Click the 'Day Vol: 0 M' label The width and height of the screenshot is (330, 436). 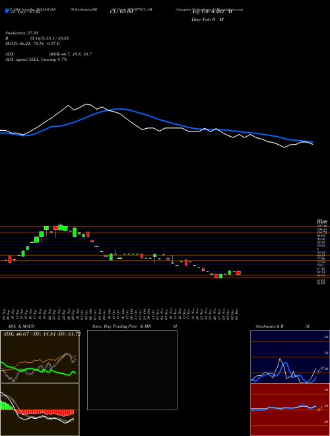pyautogui.click(x=207, y=20)
